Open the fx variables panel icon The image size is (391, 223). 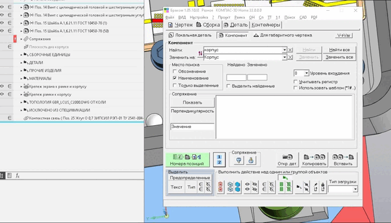18,176
